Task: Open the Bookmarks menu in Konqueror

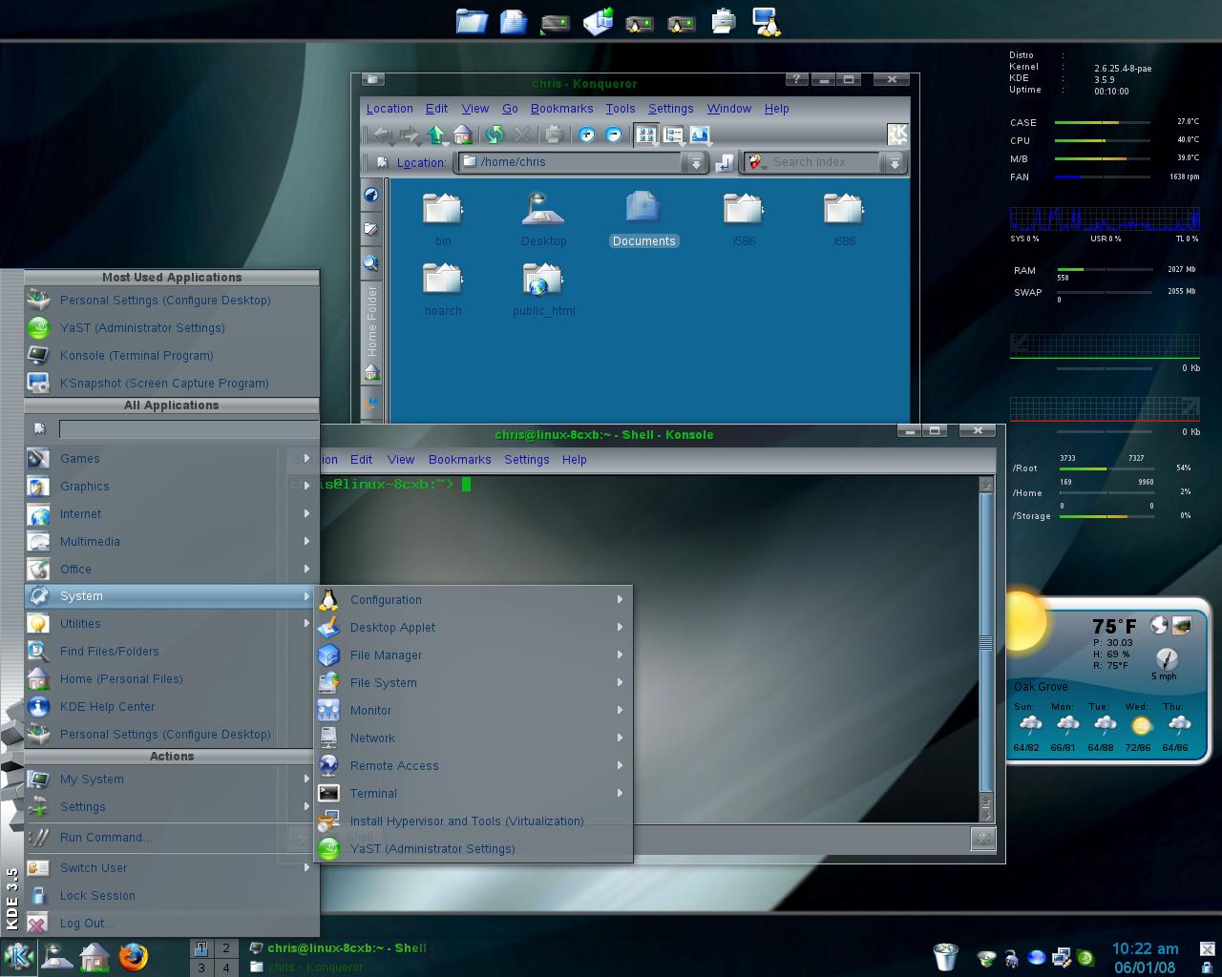Action: pos(561,109)
